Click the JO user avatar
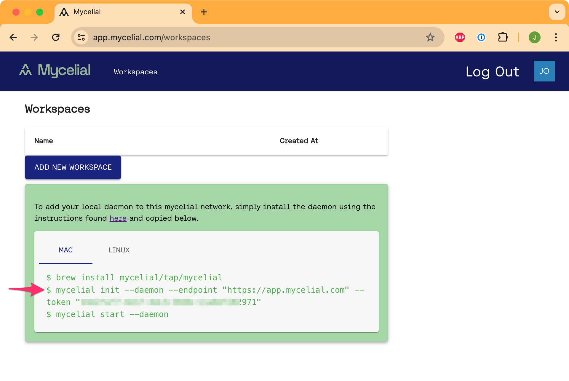The image size is (569, 381). [544, 71]
